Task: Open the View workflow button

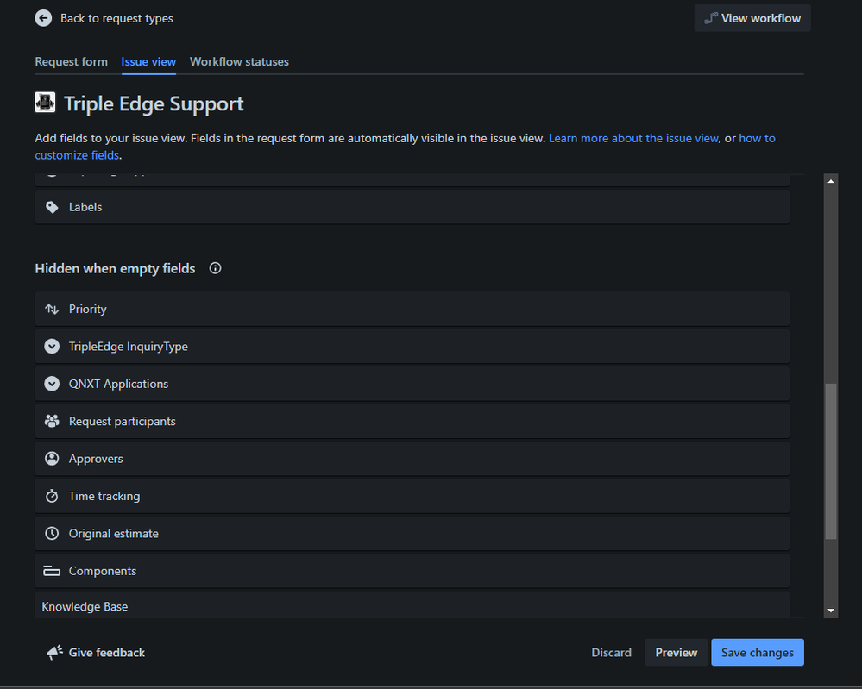Action: [752, 18]
